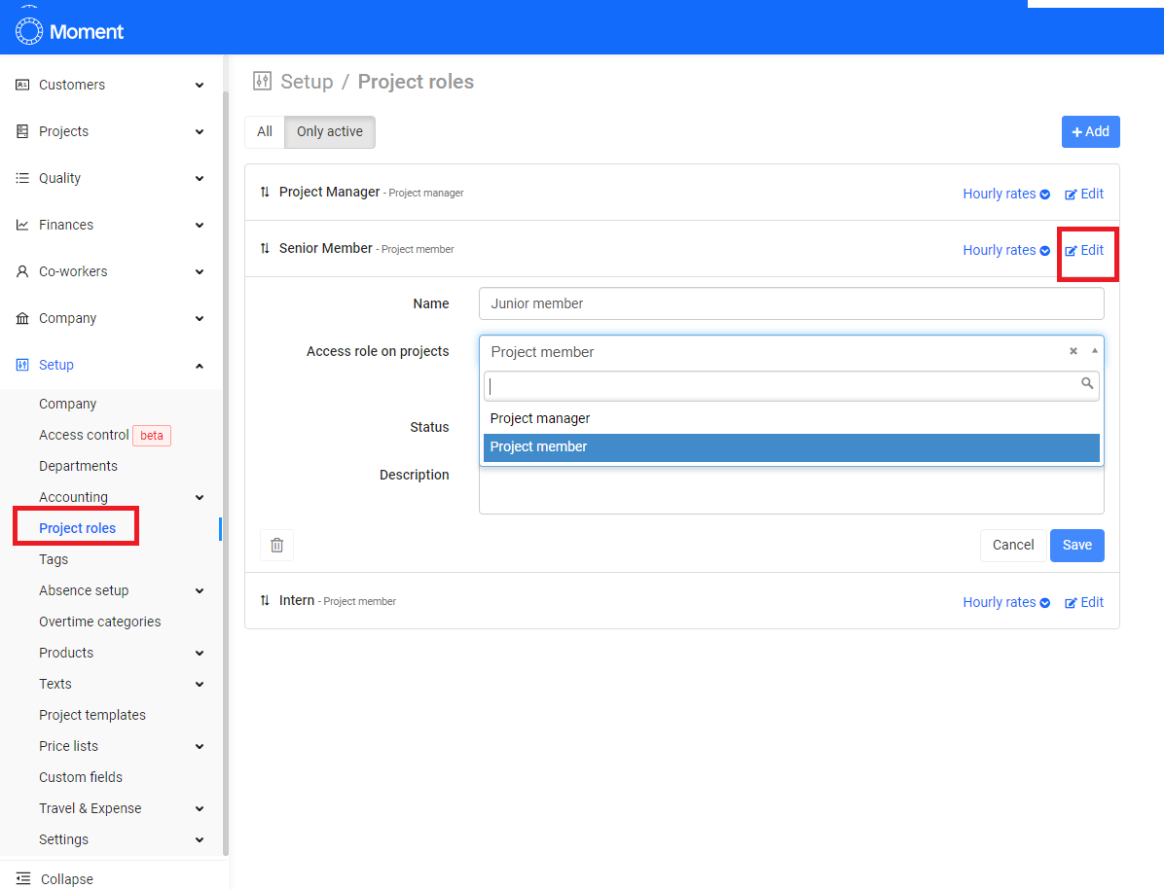Select Project member option in dropdown
This screenshot has width=1164, height=889.
790,447
